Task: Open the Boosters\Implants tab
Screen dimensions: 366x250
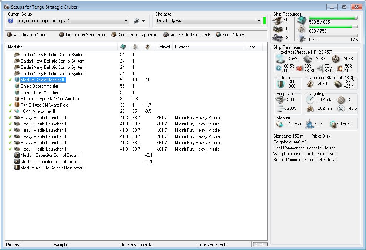Action: click(x=136, y=244)
